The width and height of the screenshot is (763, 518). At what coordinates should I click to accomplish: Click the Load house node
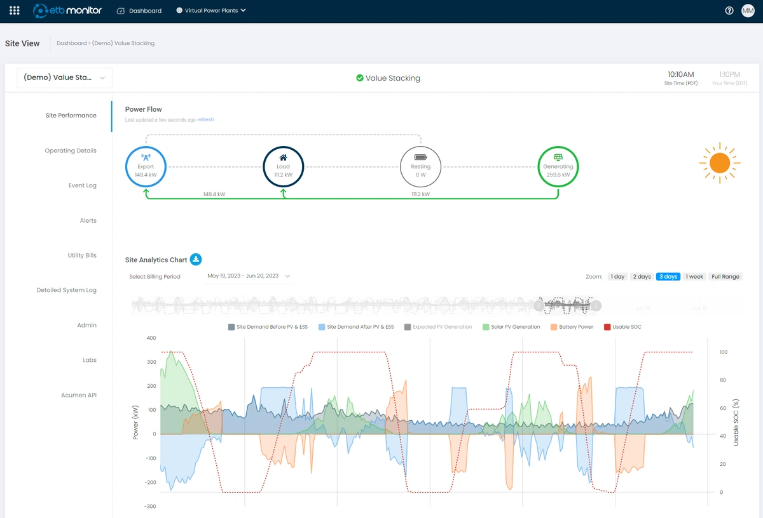[x=283, y=166]
